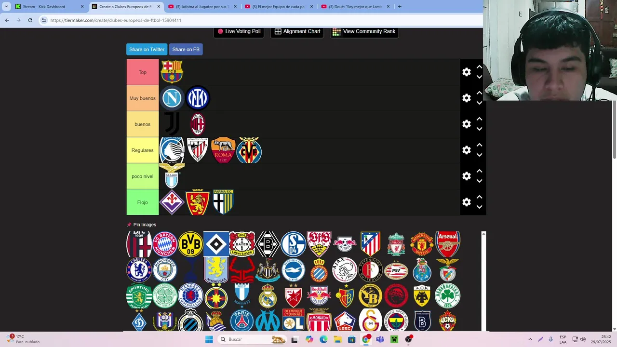
Task: Move poco nivel tier row up
Action: coord(479,171)
